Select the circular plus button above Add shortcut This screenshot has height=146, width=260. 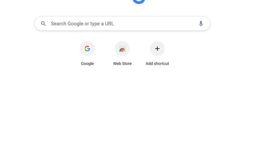pos(157,49)
